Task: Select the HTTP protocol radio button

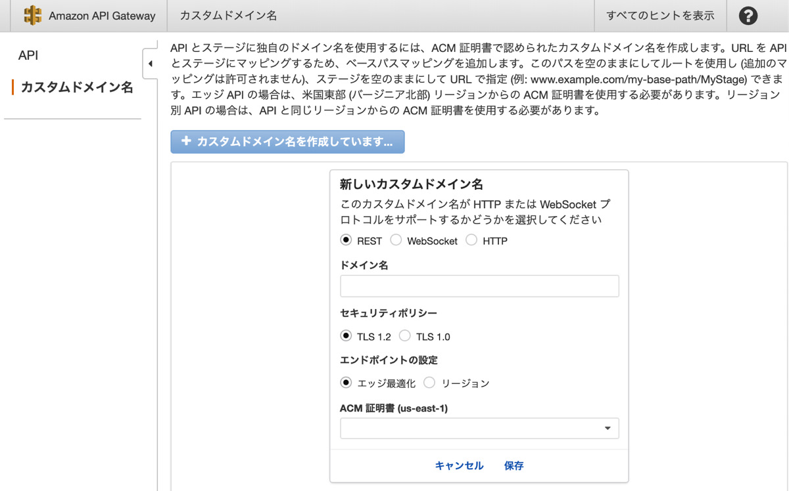Action: [471, 240]
